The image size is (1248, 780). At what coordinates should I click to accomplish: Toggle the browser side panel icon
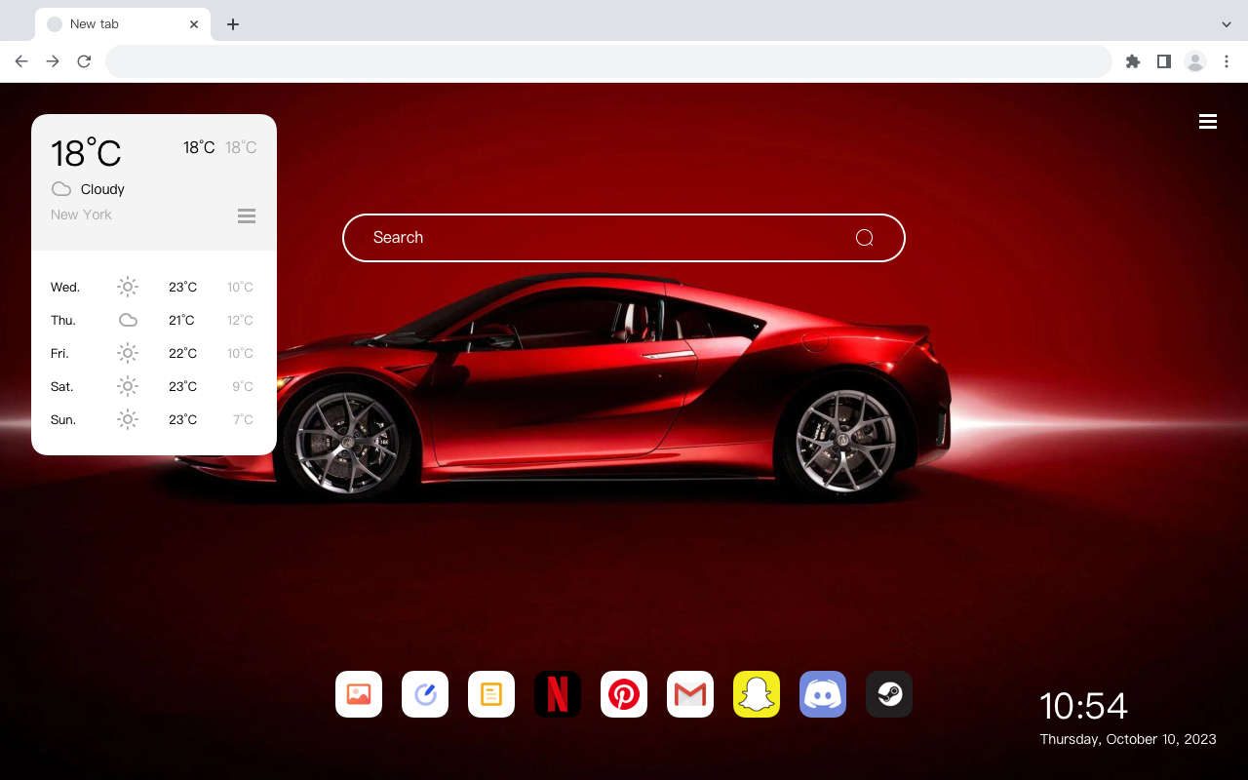click(1163, 61)
